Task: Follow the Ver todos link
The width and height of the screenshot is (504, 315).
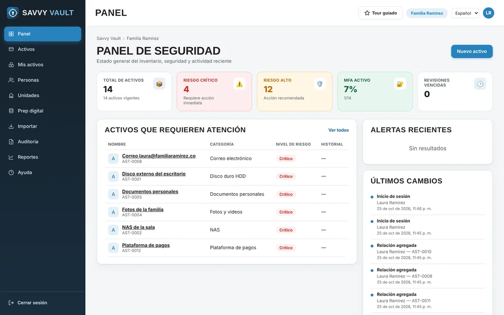Action: (339, 130)
